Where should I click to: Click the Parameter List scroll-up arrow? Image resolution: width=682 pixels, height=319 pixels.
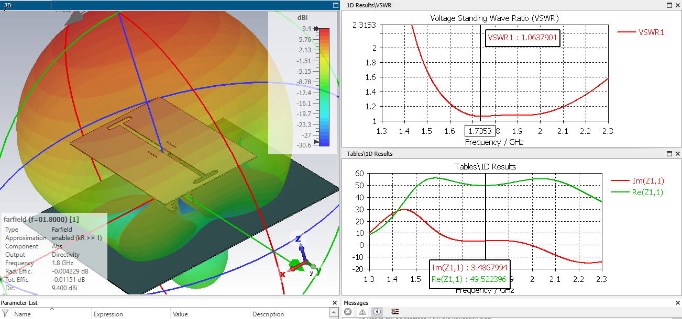334,313
